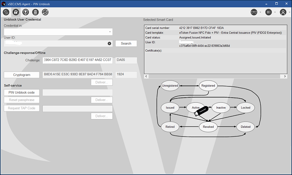Click the DA05 challenge checksum field

click(126, 60)
